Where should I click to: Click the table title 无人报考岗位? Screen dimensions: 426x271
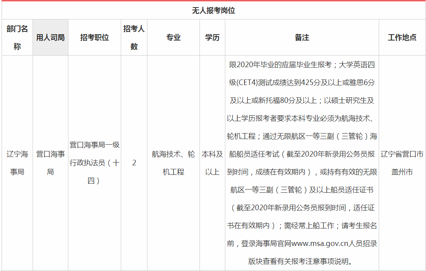(213, 10)
